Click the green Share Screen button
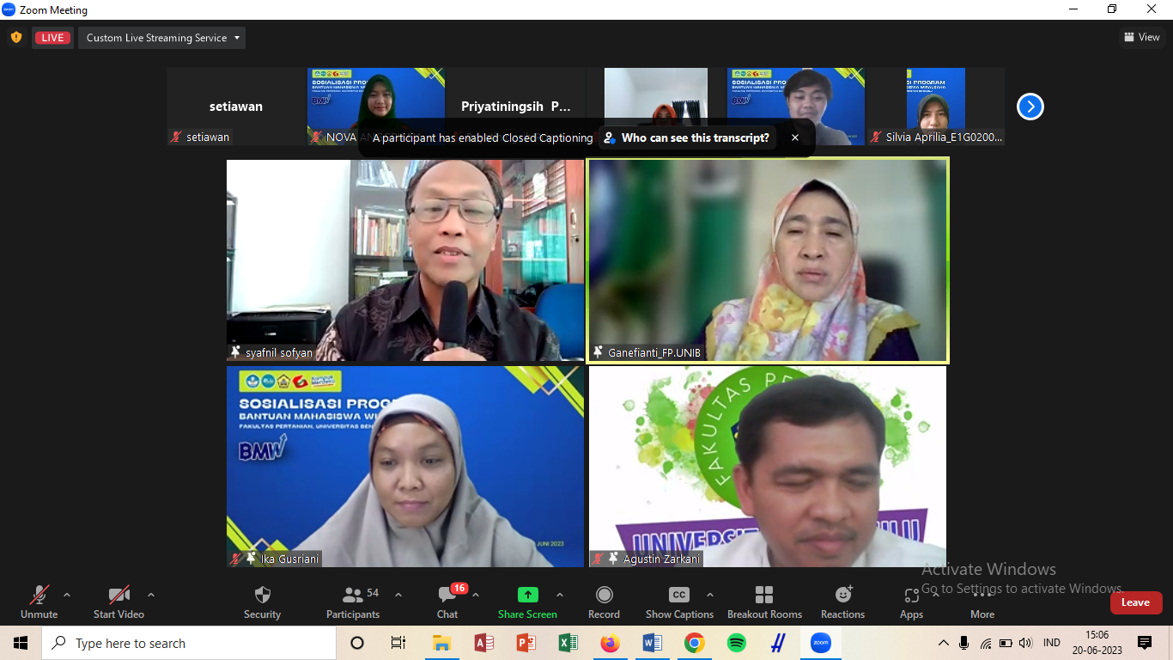 click(527, 602)
